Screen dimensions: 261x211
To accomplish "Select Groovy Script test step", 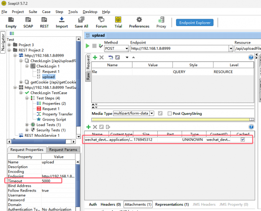I will (54, 119).
